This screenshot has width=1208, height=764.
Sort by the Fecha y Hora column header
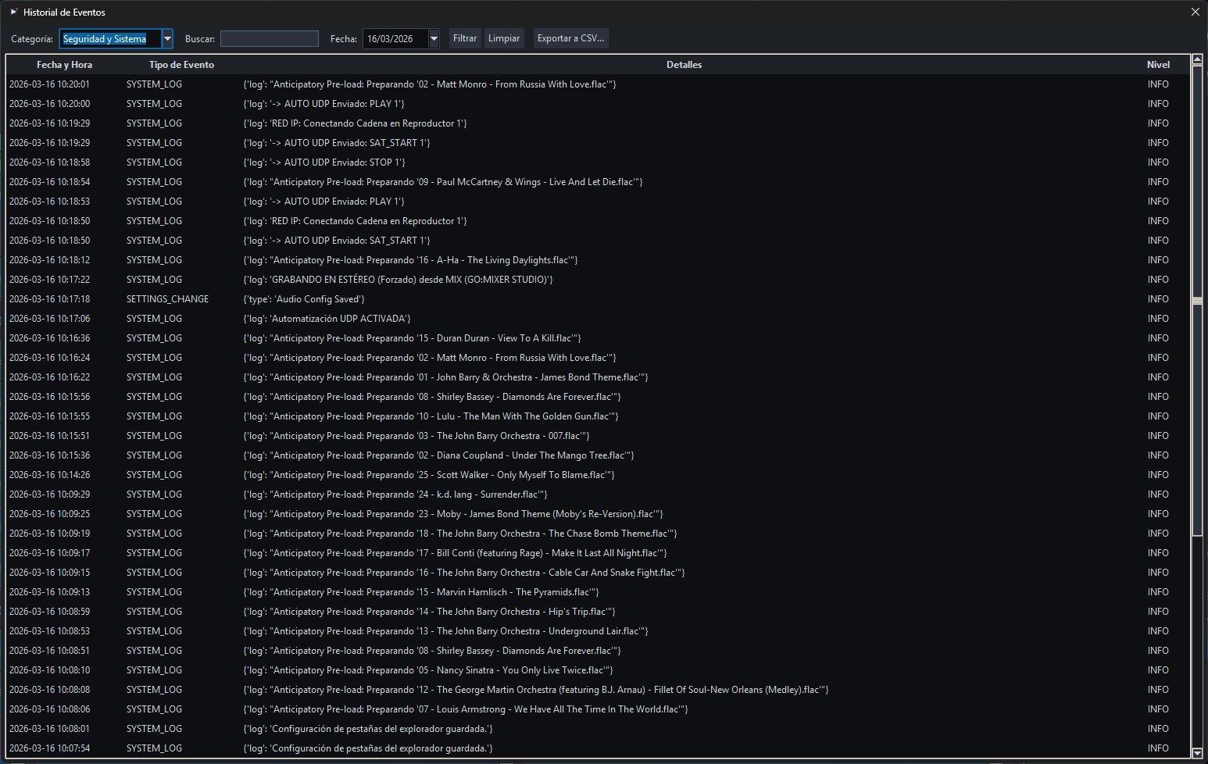point(64,65)
